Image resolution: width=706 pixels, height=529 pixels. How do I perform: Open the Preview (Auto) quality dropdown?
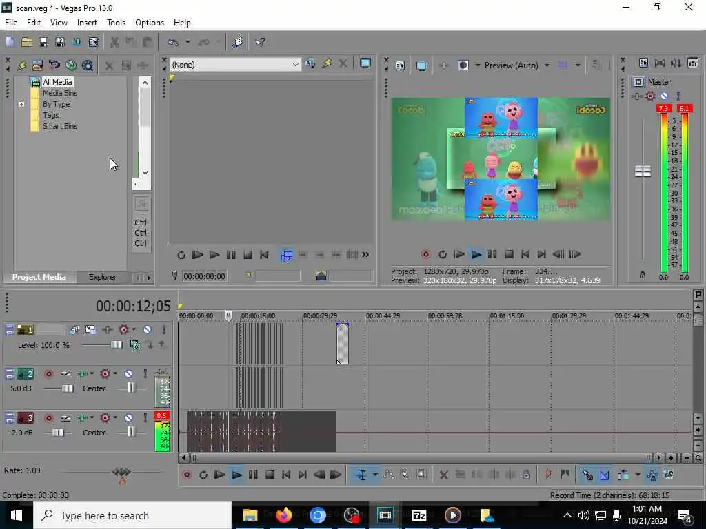point(547,65)
